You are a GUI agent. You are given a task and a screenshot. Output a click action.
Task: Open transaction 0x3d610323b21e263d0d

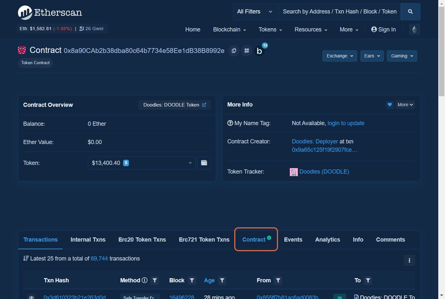click(x=75, y=297)
